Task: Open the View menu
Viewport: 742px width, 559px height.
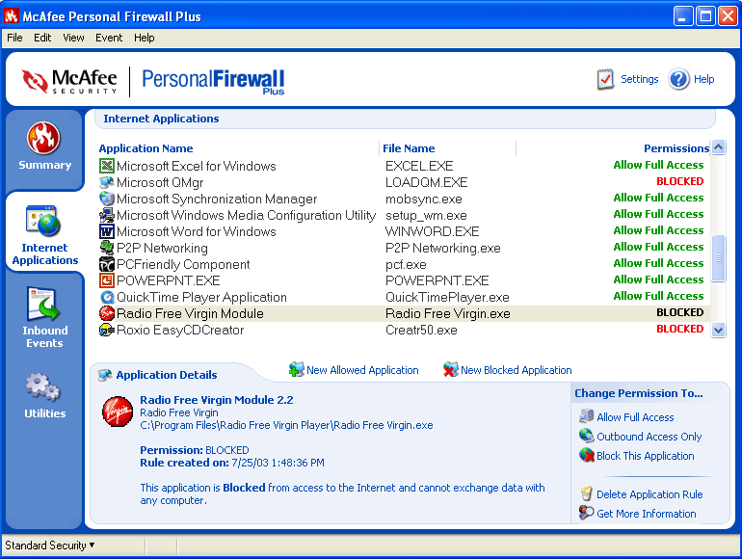Action: [x=73, y=38]
